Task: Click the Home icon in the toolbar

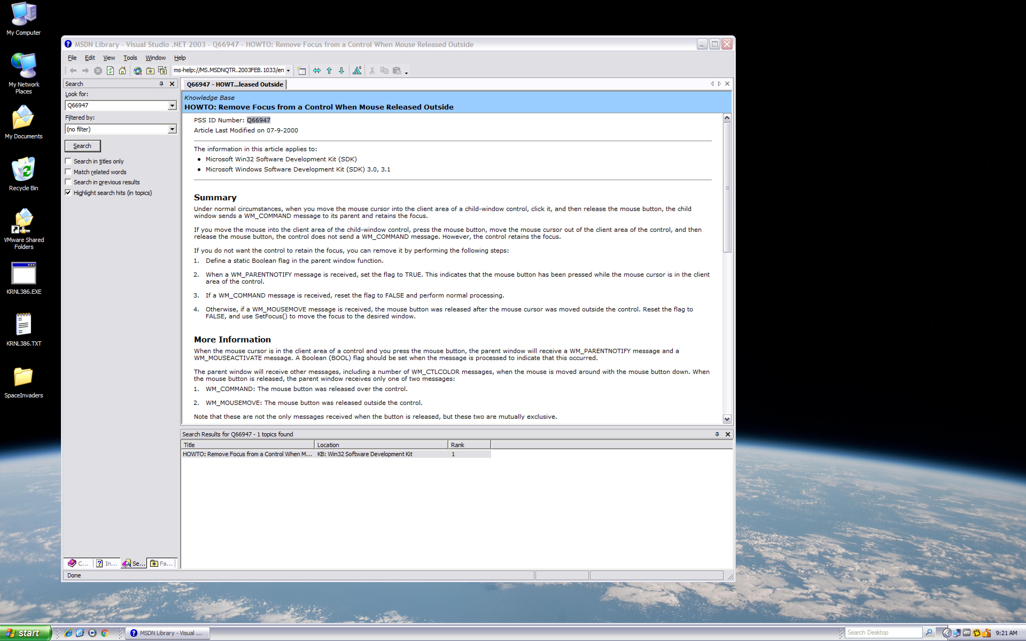Action: 123,70
